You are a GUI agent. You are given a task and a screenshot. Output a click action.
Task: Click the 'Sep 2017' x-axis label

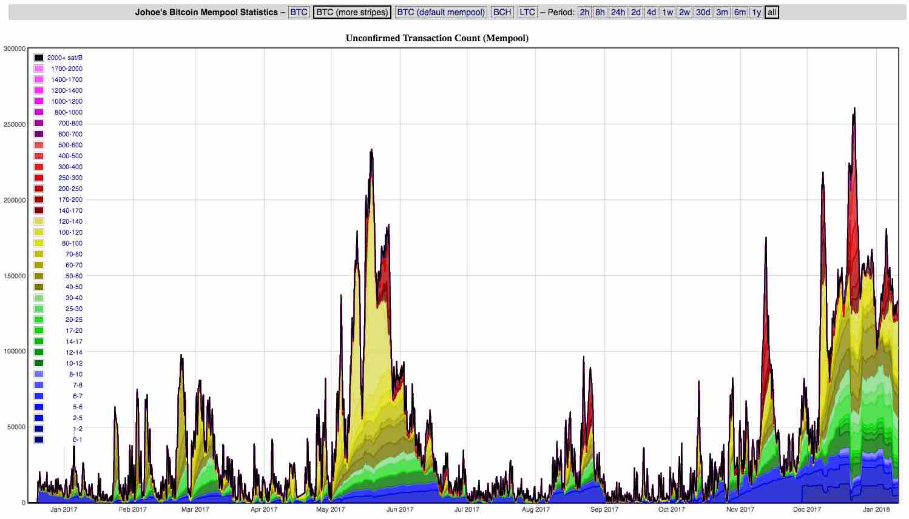click(604, 509)
